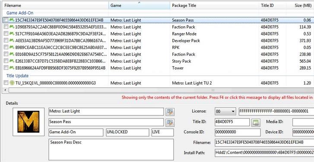Click the Metro game cover thumbnail
314x162 pixels.
tap(28, 122)
